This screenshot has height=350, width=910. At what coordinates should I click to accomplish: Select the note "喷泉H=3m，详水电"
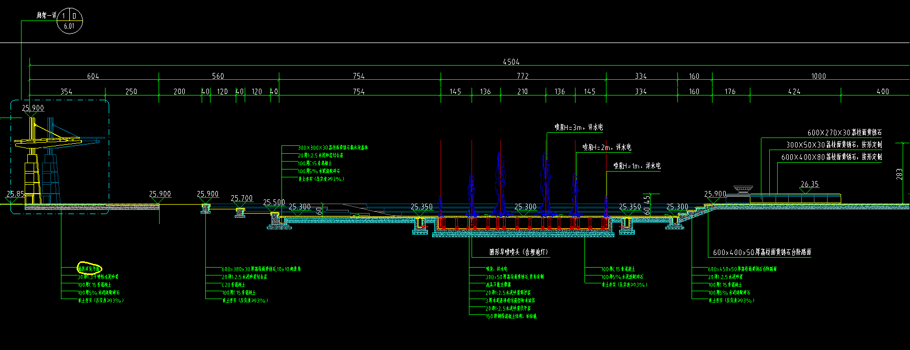tap(579, 127)
